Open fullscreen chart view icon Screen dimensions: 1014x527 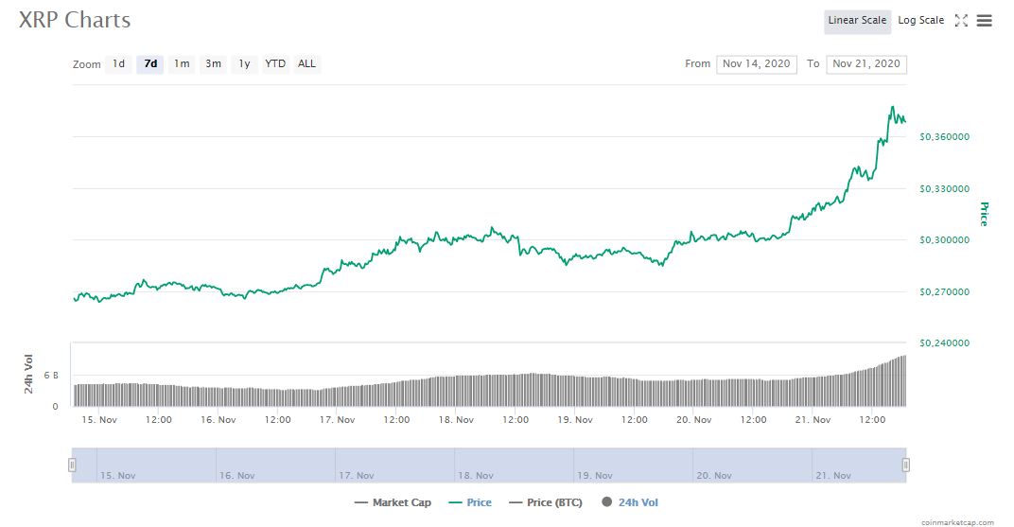(961, 21)
